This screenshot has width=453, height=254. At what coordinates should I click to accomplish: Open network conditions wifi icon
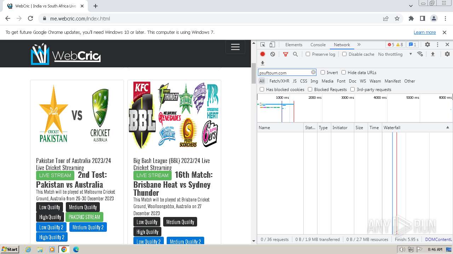click(x=420, y=54)
